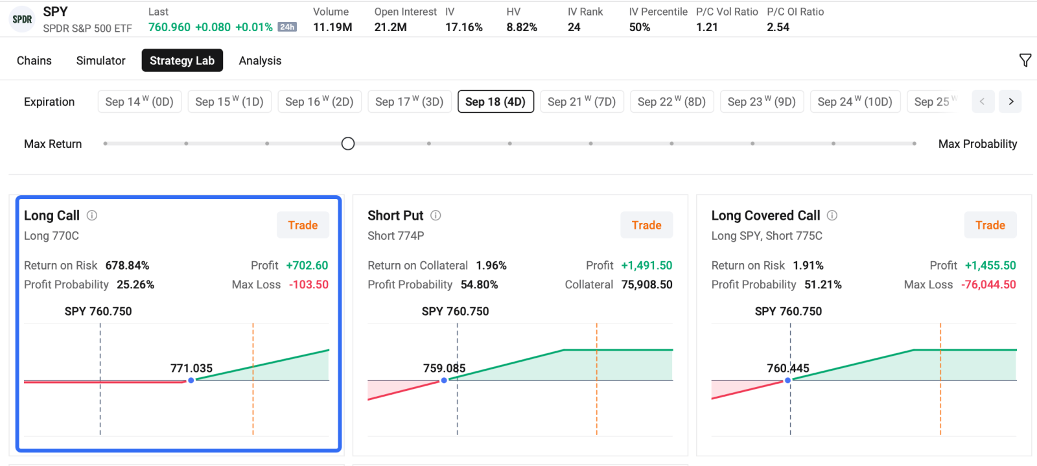
Task: Go to previous expiration dates arrow
Action: [x=983, y=101]
